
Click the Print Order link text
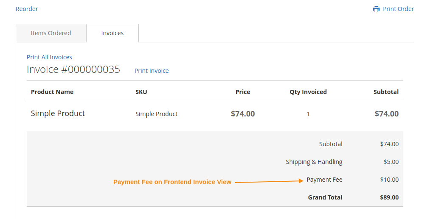(398, 9)
